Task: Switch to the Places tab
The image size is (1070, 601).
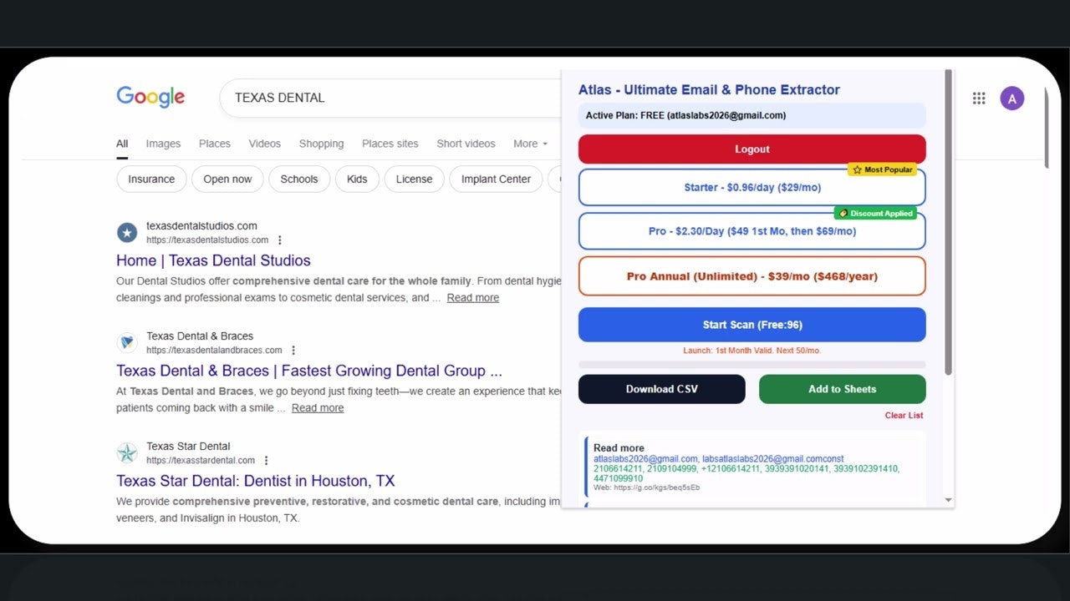Action: click(x=215, y=144)
